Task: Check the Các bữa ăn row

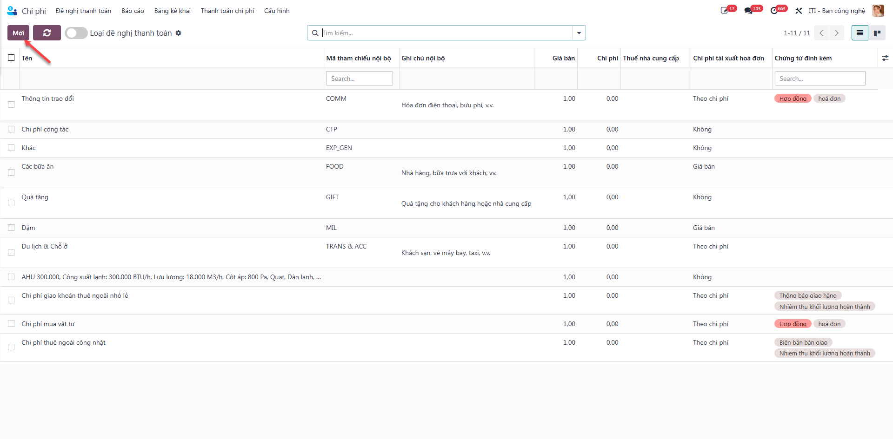Action: pyautogui.click(x=11, y=172)
